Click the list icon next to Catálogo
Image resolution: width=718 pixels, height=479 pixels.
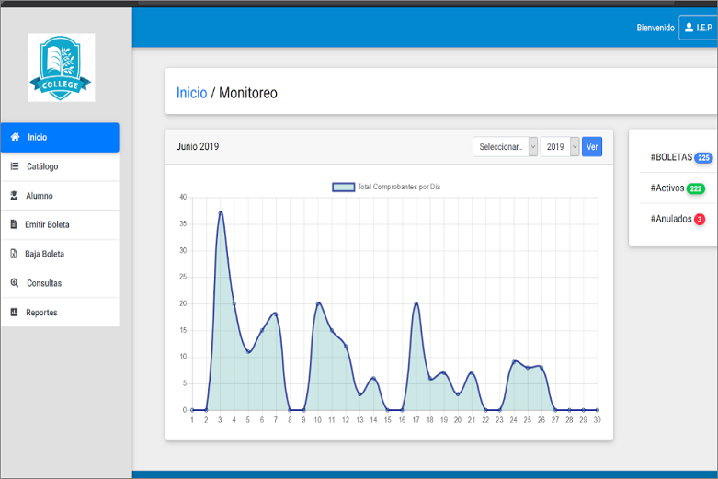[15, 166]
